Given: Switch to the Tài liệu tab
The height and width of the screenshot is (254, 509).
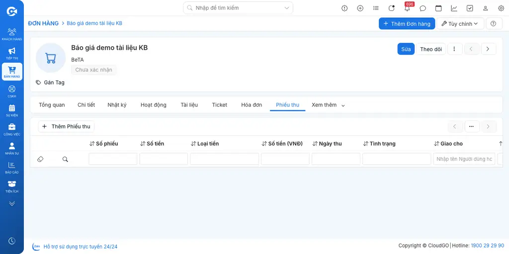Looking at the screenshot, I should click(189, 105).
